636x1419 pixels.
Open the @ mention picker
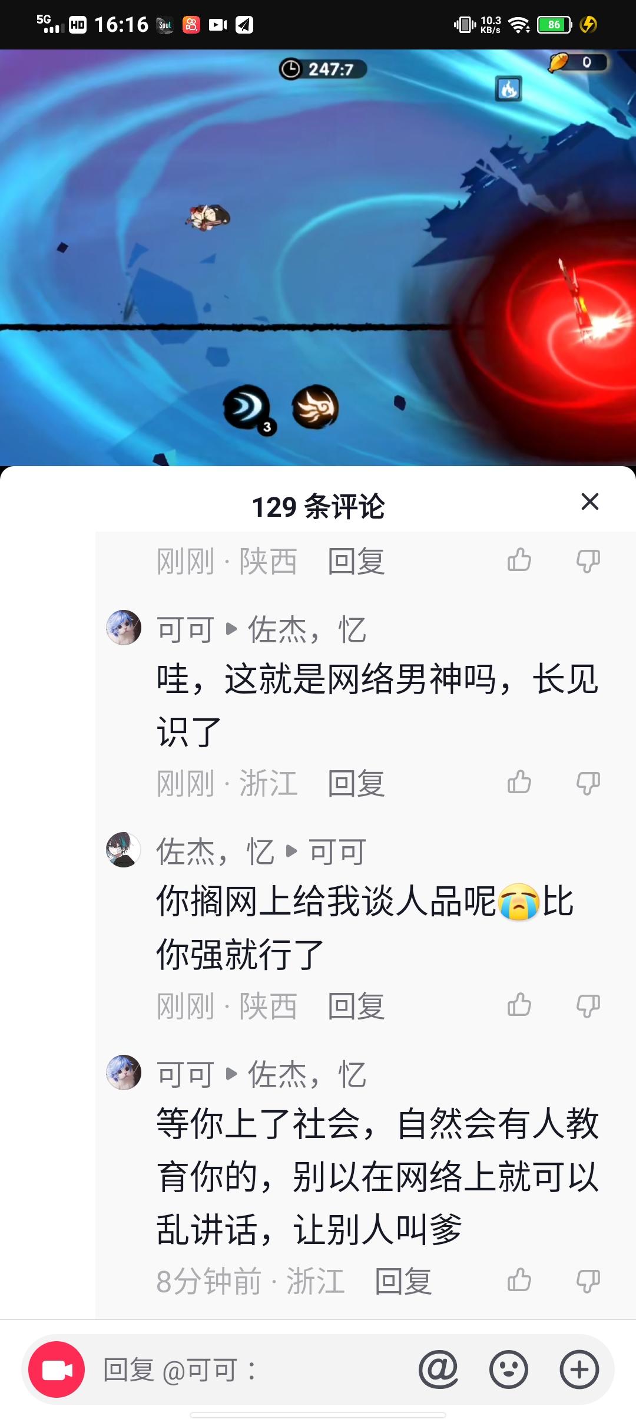(438, 1369)
